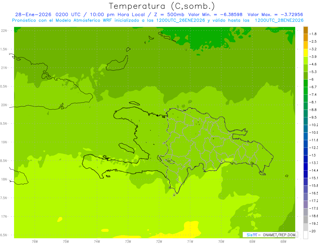This screenshot has width=318, height=245.
Task: Click the 18N latitude label
Action: click(4, 179)
